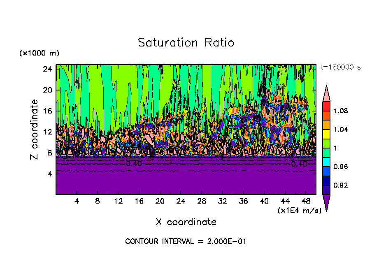Select the red colorbar segment above 1.08
This screenshot has width=372, height=269.
326,106
